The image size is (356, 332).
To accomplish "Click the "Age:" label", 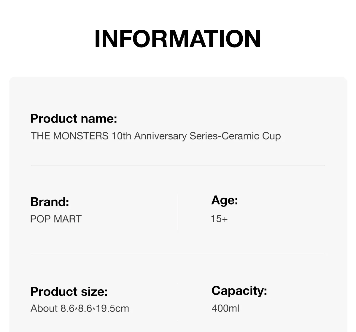I will 225,200.
